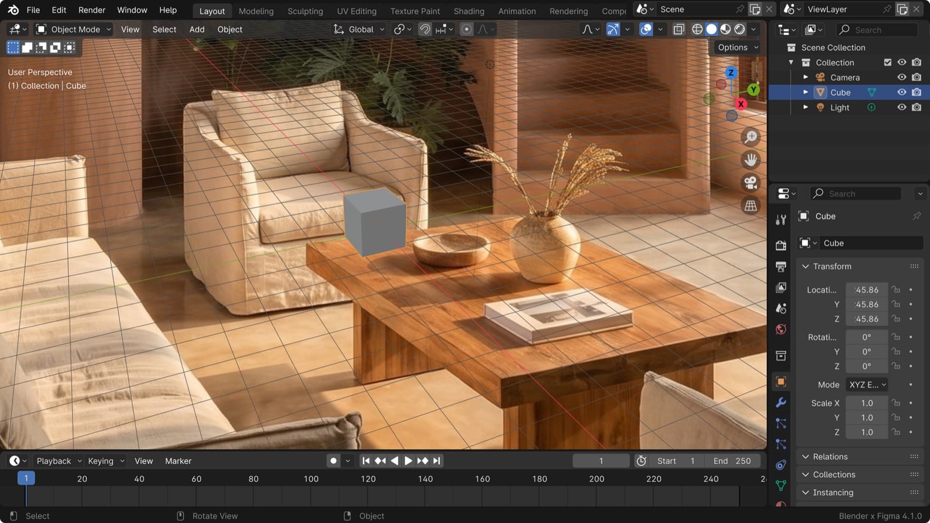Open the viewport Add menu
Image resolution: width=930 pixels, height=523 pixels.
pyautogui.click(x=196, y=29)
